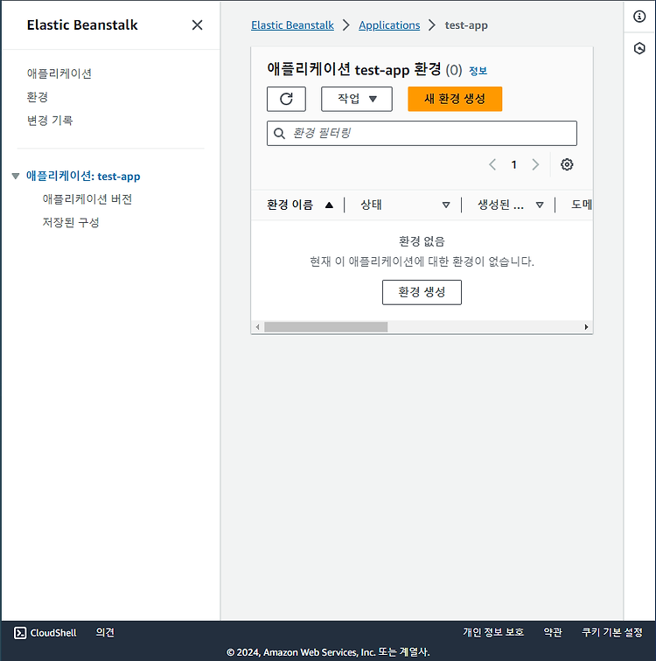Image resolution: width=656 pixels, height=661 pixels.
Task: Click the 환경 생성 button
Action: [x=422, y=292]
